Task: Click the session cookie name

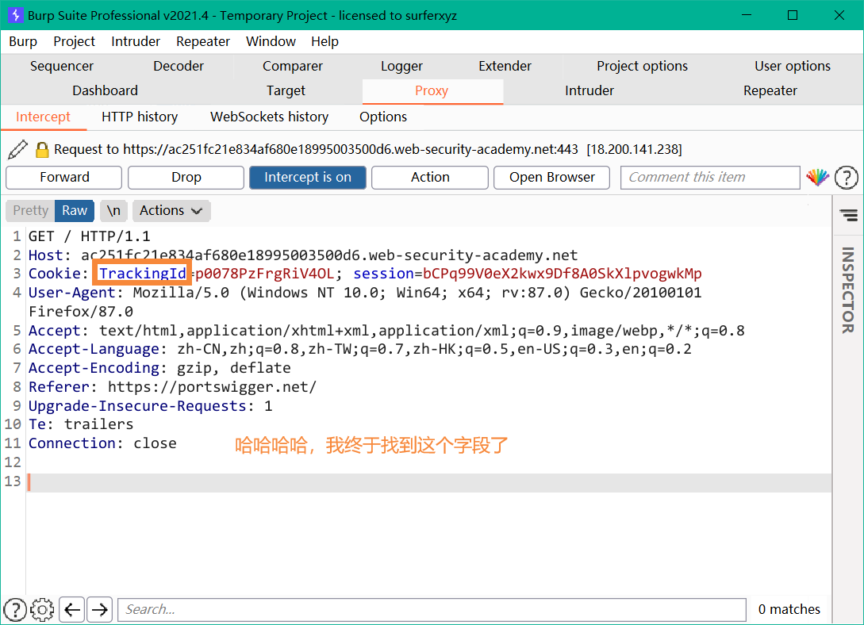Action: (x=383, y=274)
